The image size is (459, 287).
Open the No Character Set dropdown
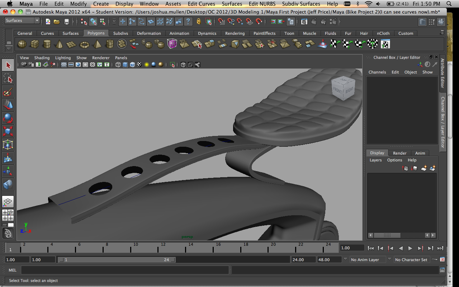[x=411, y=259]
